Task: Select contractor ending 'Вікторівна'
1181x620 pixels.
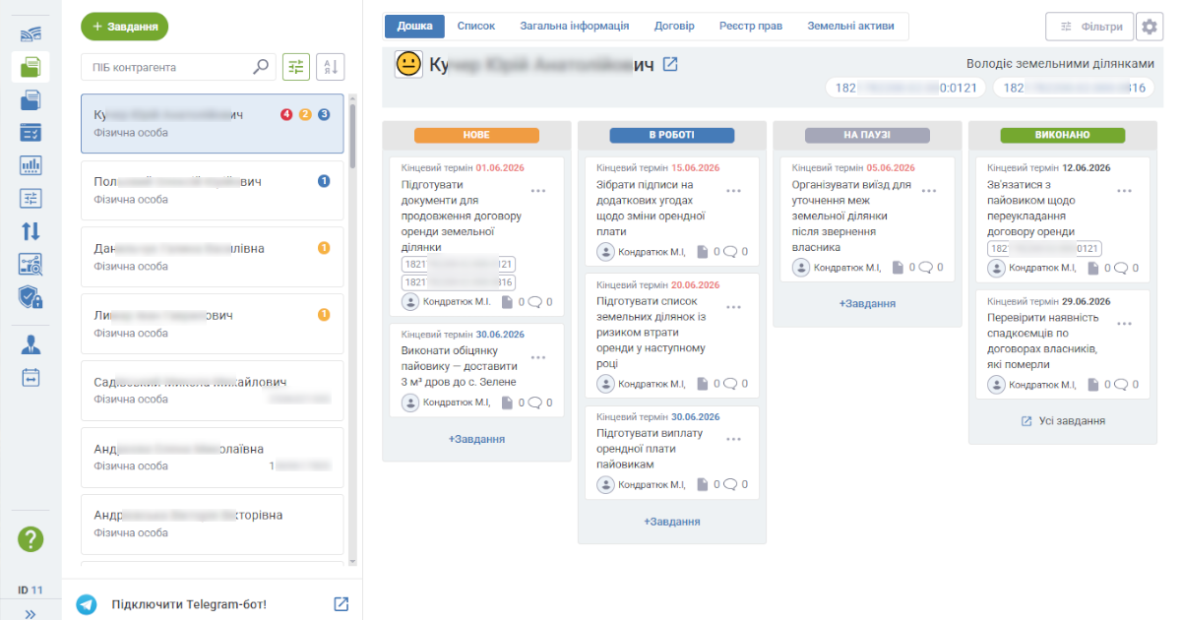Action: pyautogui.click(x=212, y=523)
